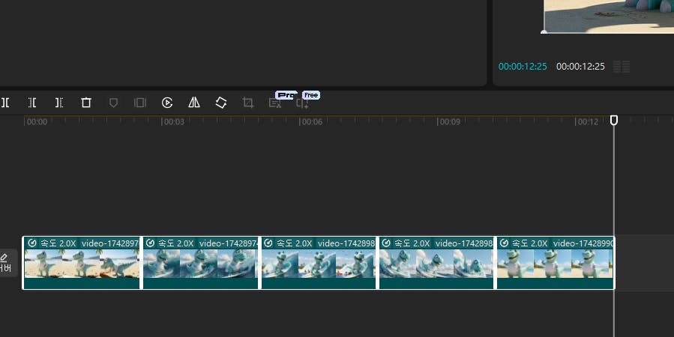The width and height of the screenshot is (674, 337).
Task: Select the second clip with surfing dinosaur
Action: (x=200, y=263)
